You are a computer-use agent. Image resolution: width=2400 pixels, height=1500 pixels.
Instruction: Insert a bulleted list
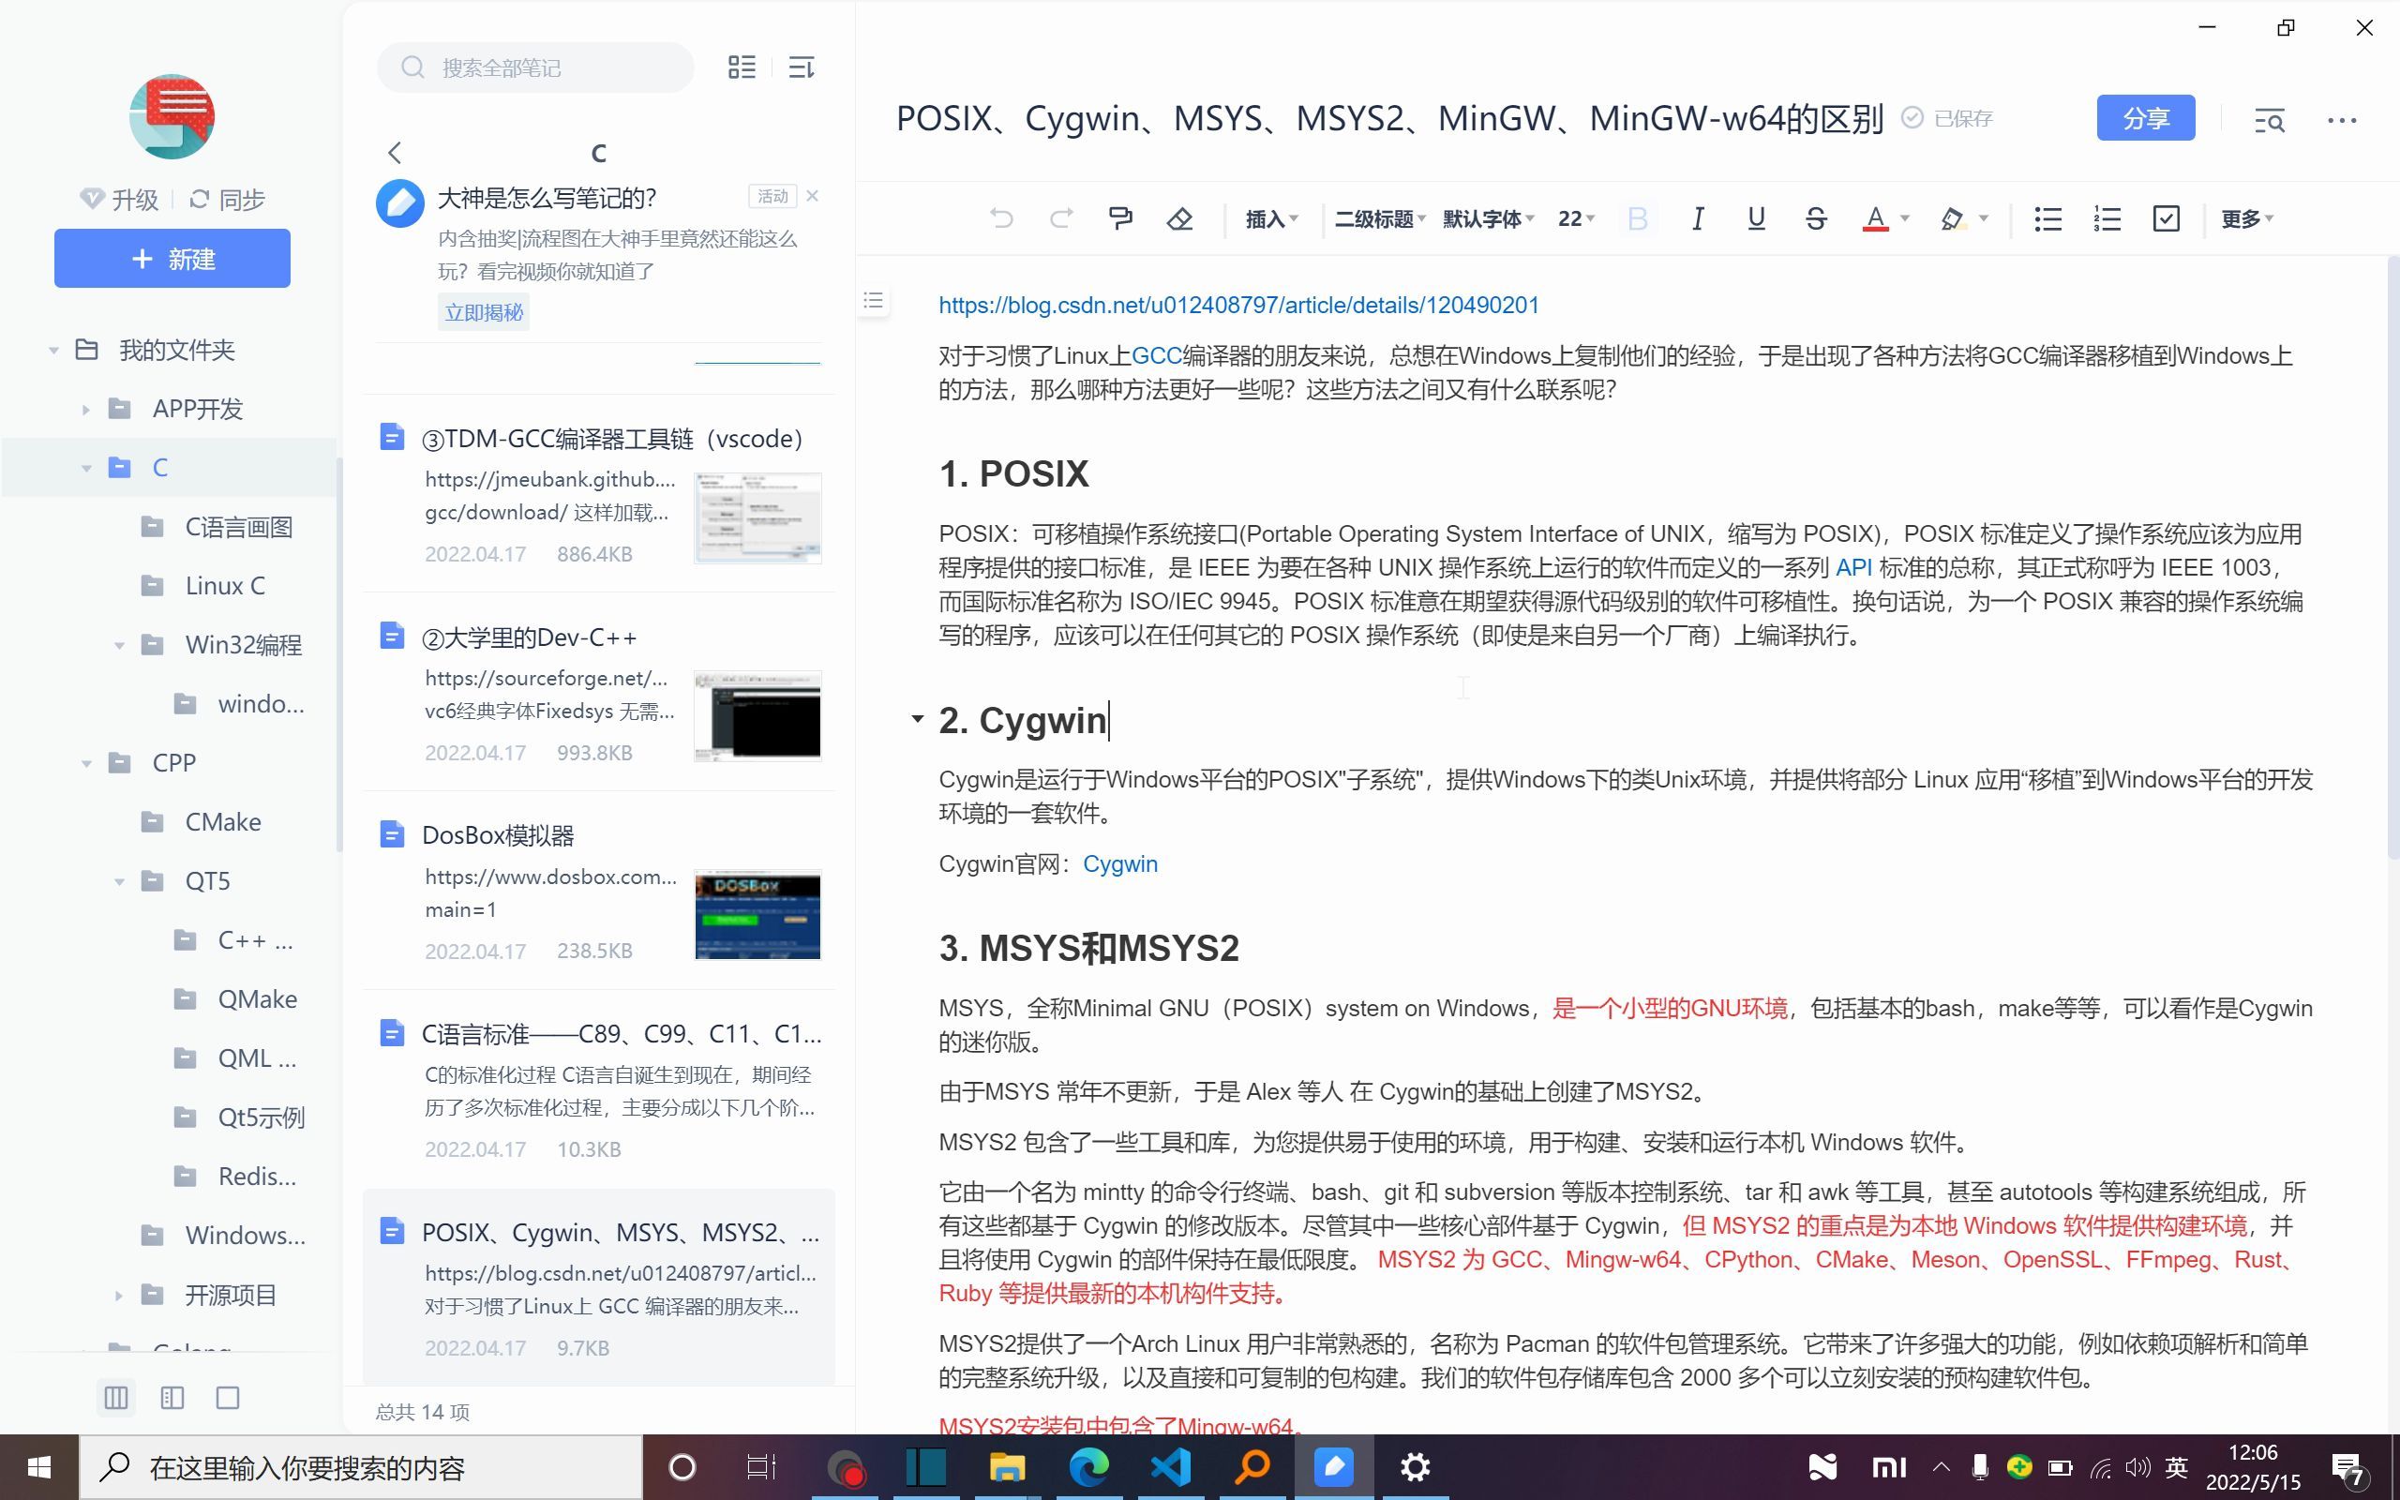click(x=2047, y=218)
